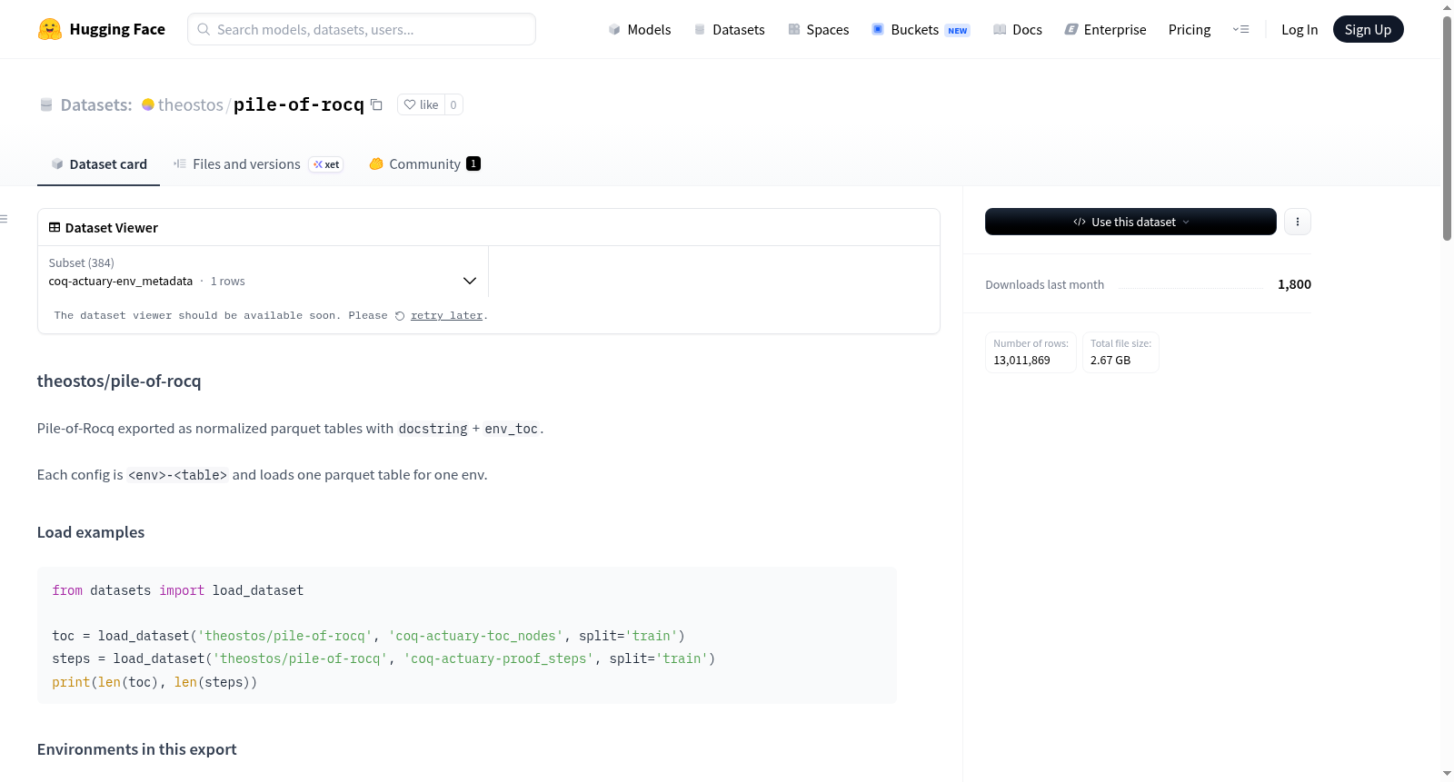This screenshot has width=1454, height=782.
Task: Open the theostos user profile link
Action: coord(191,104)
